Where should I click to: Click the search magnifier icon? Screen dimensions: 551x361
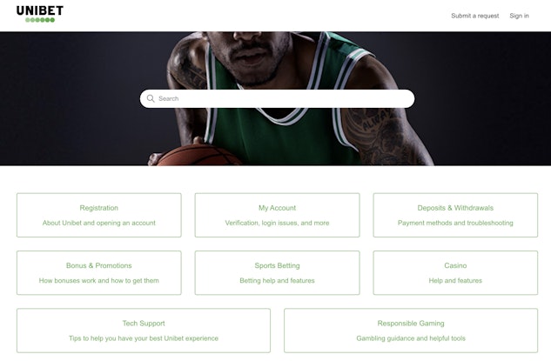click(x=151, y=98)
